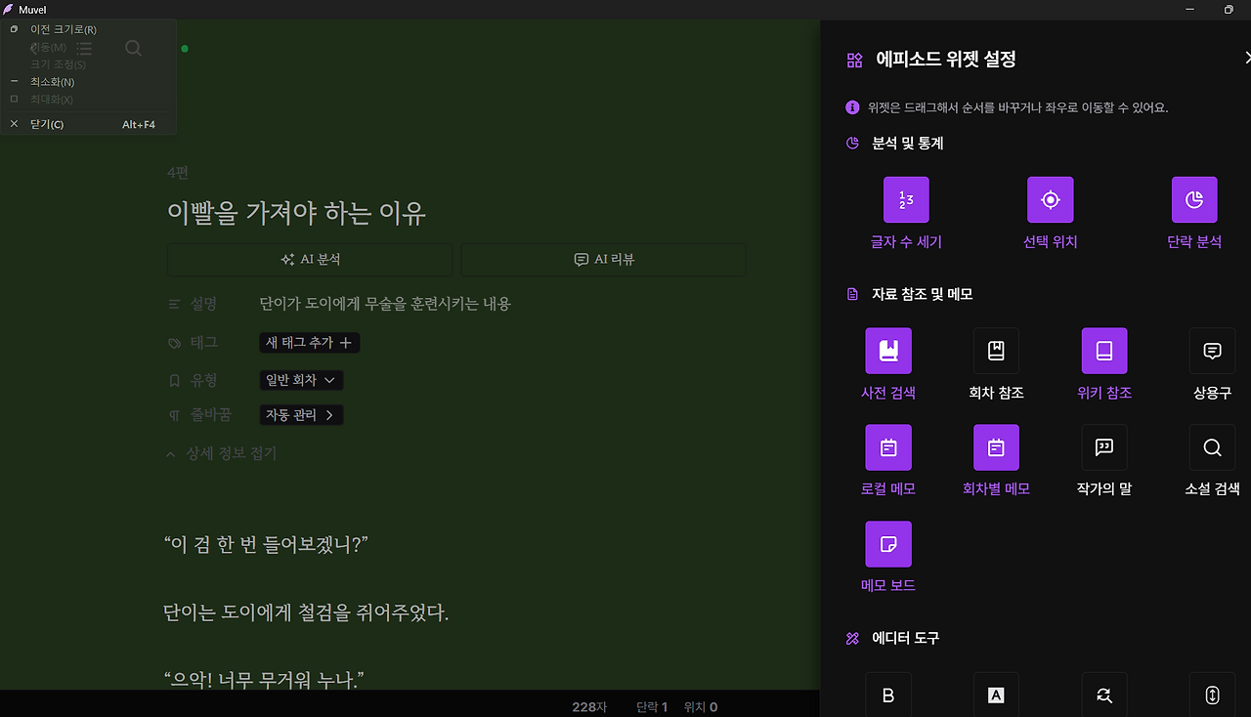
Task: Enable the 회차 참조 widget
Action: pyautogui.click(x=995, y=351)
